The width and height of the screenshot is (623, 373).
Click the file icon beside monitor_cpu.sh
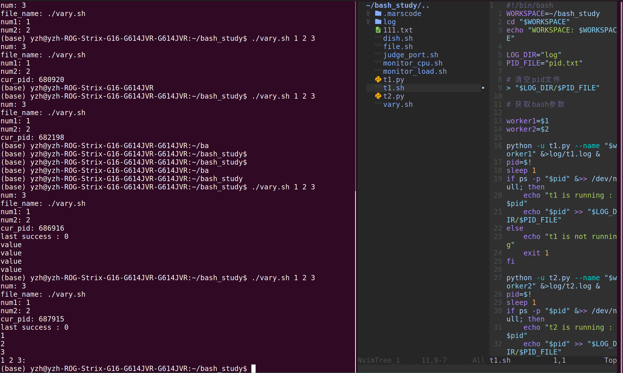point(378,62)
